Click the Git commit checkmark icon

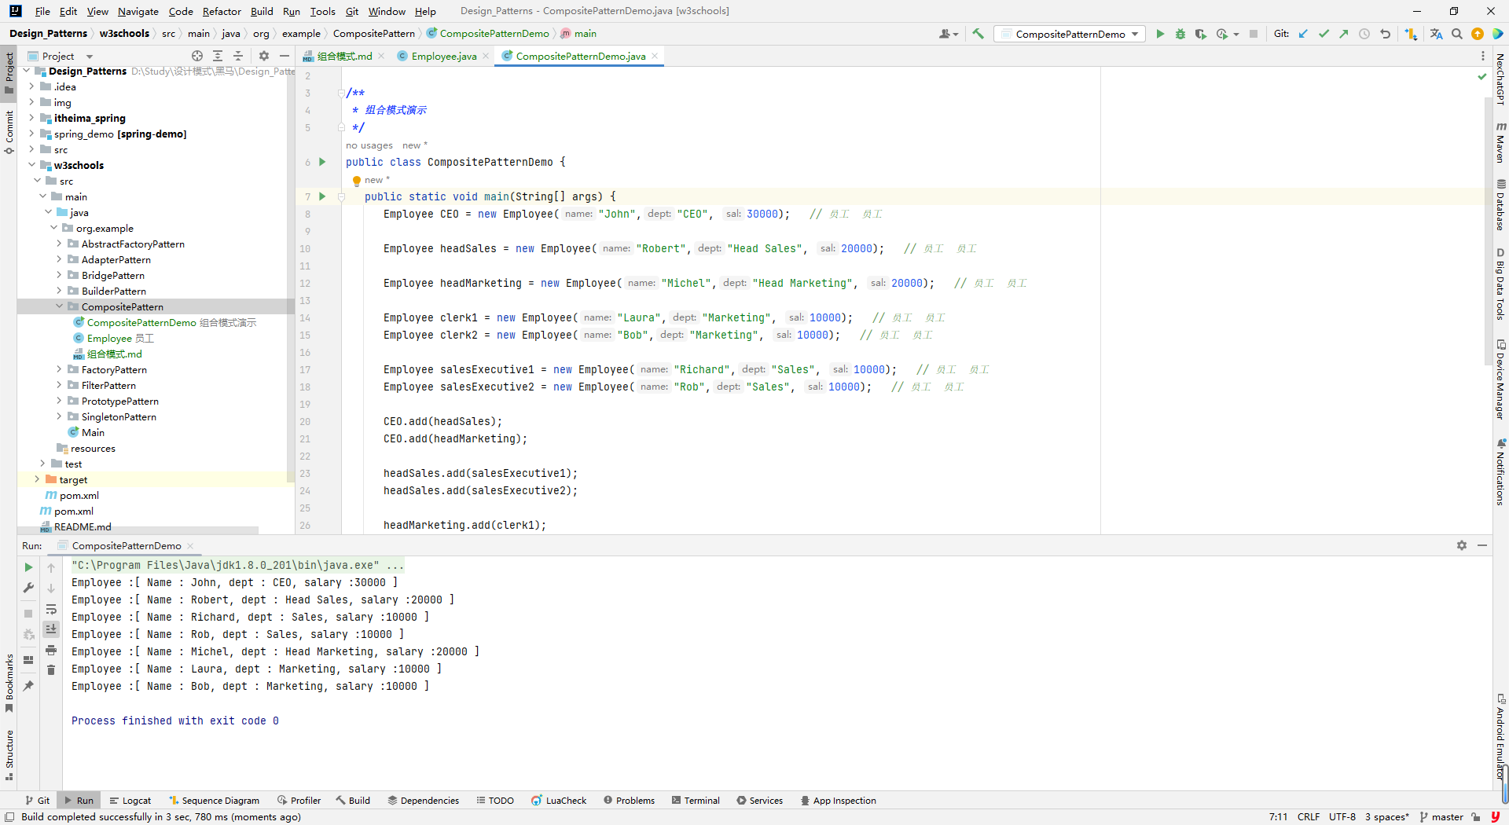coord(1324,34)
